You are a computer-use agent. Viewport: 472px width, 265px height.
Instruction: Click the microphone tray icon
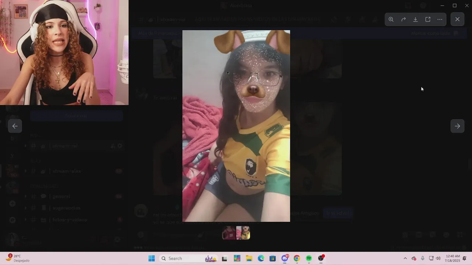(423, 258)
